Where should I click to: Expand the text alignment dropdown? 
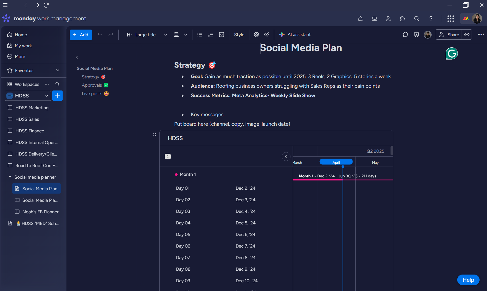coord(186,35)
